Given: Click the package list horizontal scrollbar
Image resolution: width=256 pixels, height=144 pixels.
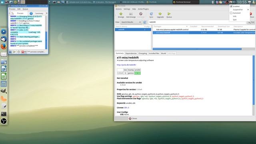Looking at the screenshot, I should tap(197, 49).
